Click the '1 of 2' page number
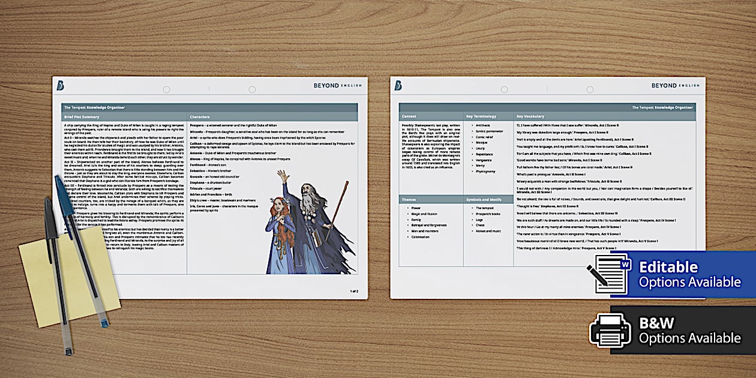Screen dimensions: 756x378 pos(354,291)
